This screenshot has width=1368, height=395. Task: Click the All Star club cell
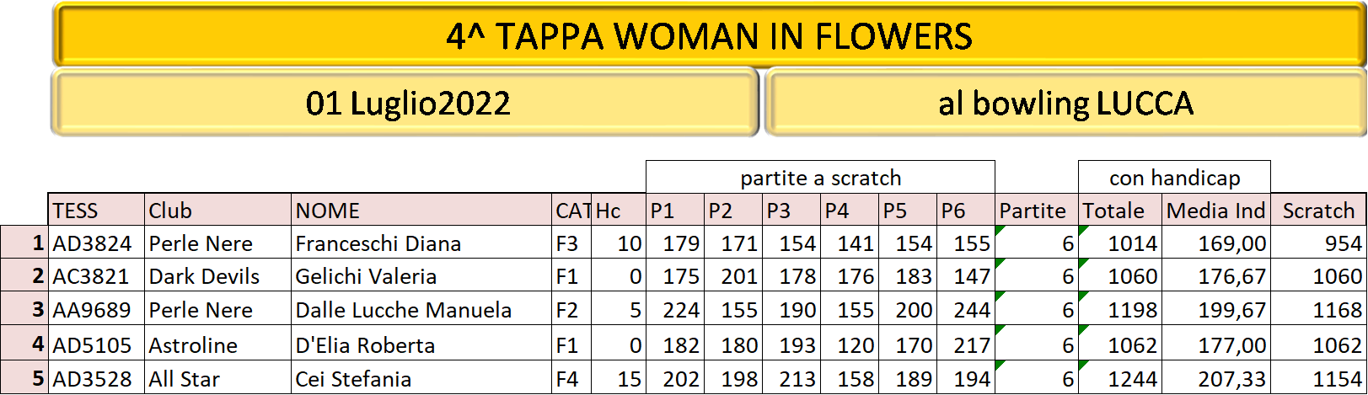(x=217, y=378)
